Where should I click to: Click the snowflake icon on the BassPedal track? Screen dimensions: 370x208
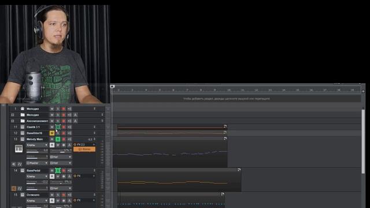pyautogui.click(x=64, y=176)
